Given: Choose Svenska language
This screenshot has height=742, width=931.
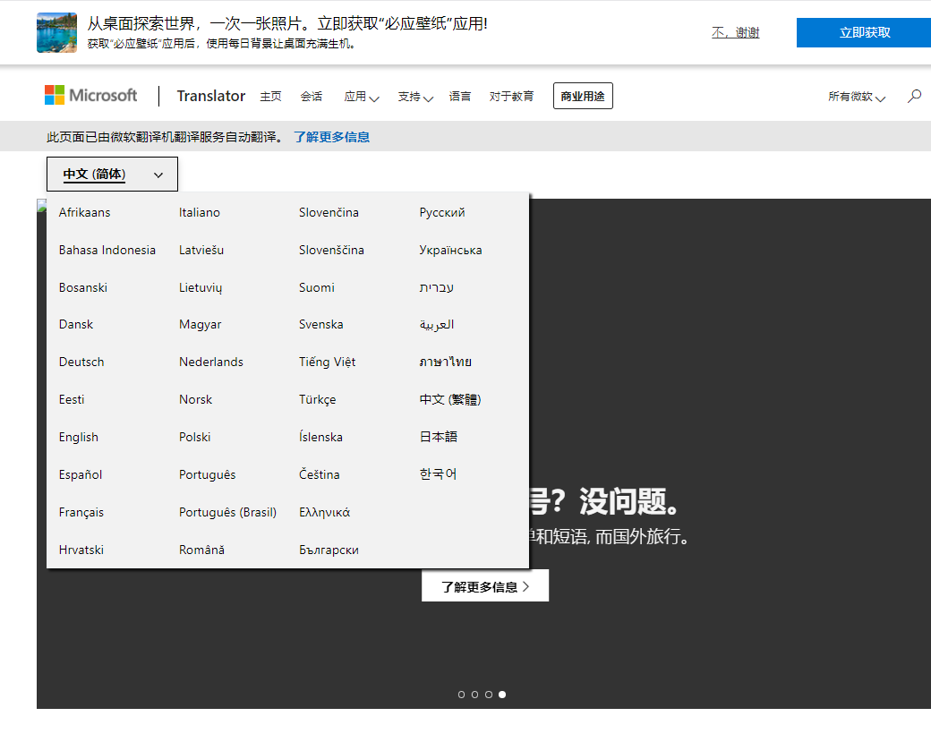Looking at the screenshot, I should pyautogui.click(x=321, y=325).
